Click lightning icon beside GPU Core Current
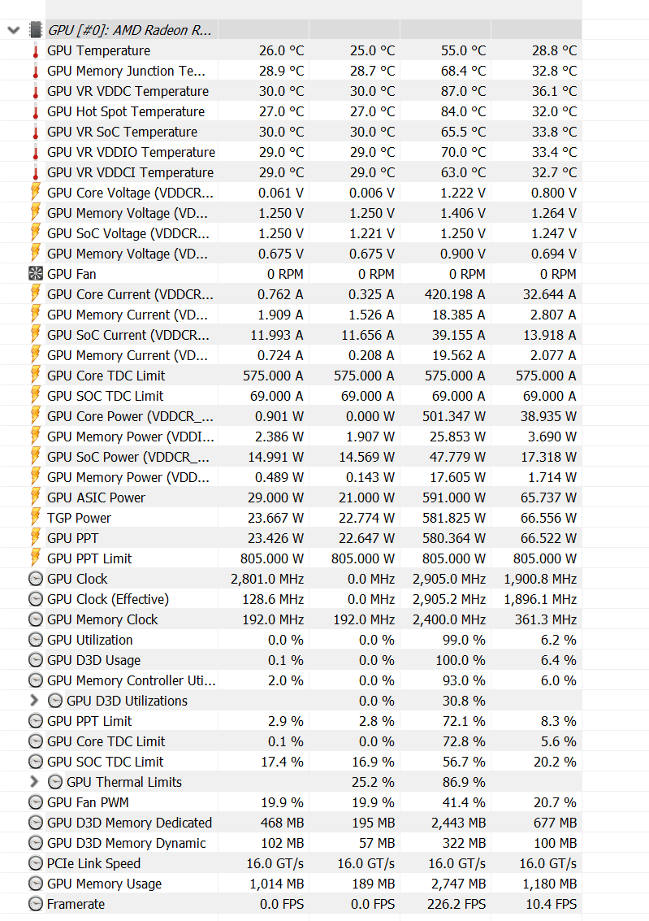The height and width of the screenshot is (921, 649). tap(35, 293)
